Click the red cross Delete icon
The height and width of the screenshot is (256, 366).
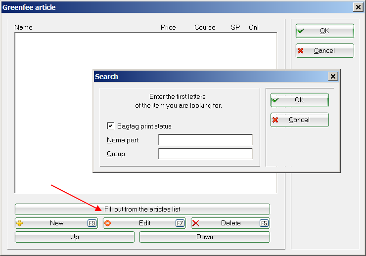tap(196, 223)
